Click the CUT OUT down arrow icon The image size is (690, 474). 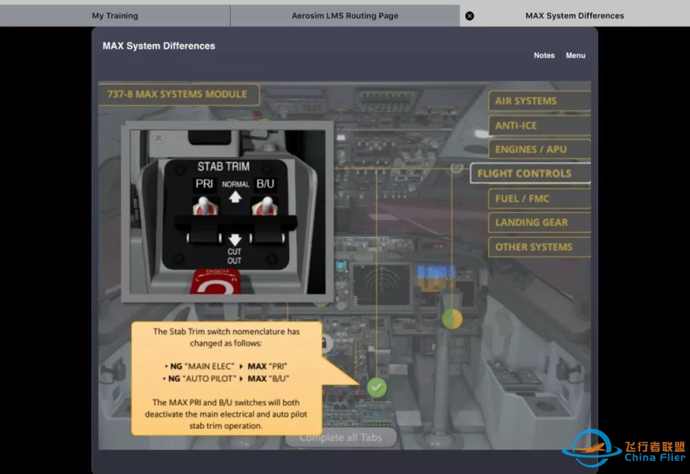click(x=235, y=239)
